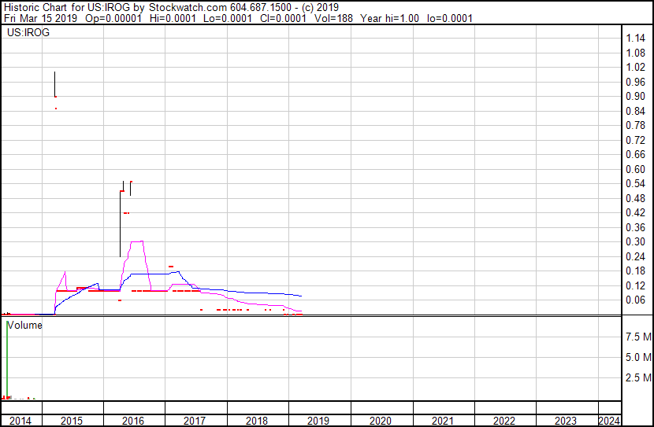Select the 2015 year on timeline
This screenshot has height=427, width=654.
click(72, 421)
